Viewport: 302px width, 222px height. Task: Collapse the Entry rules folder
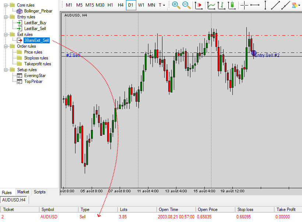pyautogui.click(x=6, y=17)
